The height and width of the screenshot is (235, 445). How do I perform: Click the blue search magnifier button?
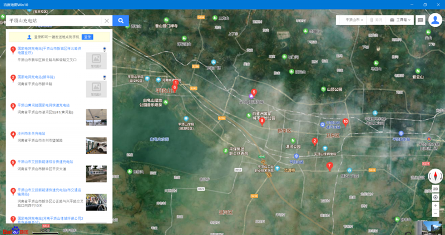121,21
